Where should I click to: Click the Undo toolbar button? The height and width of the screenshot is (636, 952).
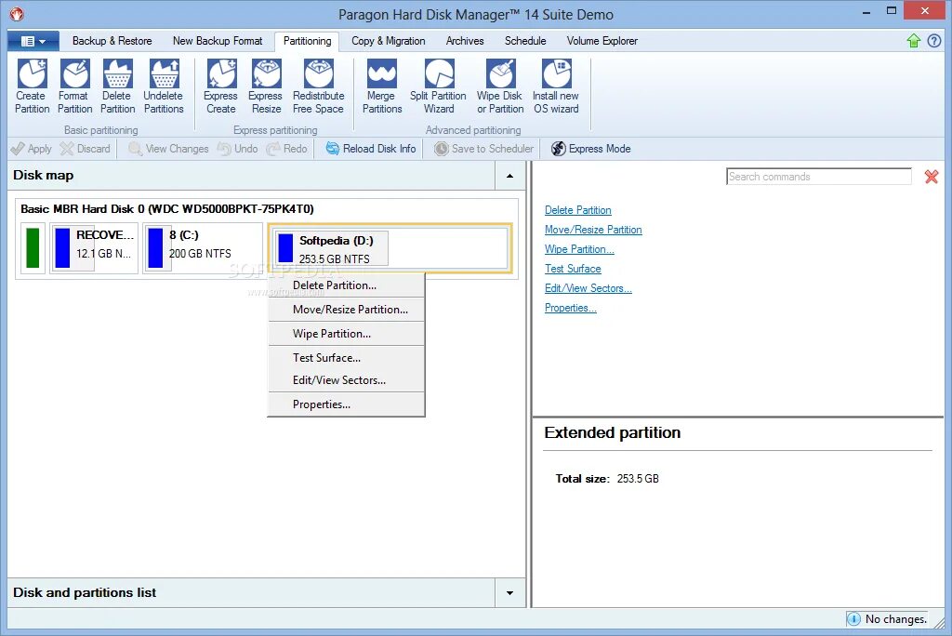coord(238,149)
